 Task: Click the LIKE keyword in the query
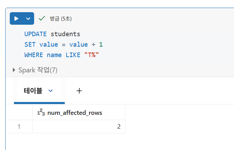pos(73,55)
